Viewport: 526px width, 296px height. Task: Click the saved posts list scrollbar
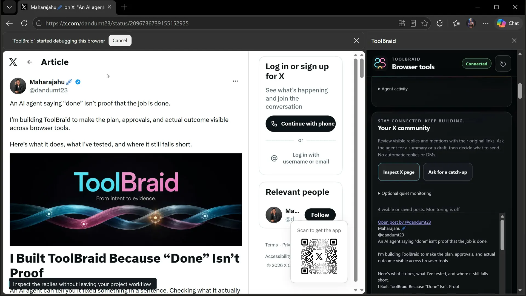pyautogui.click(x=502, y=235)
